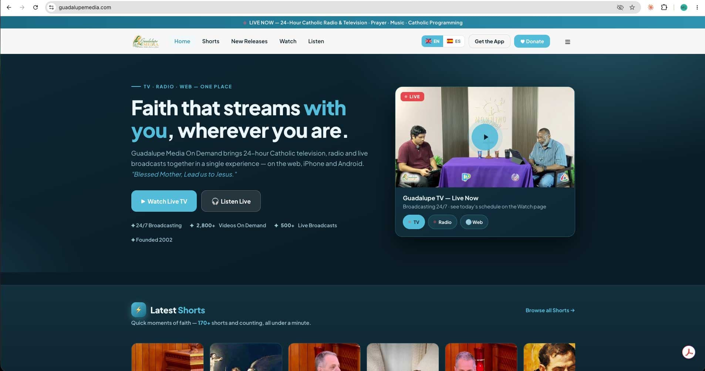Viewport: 705px width, 371px height.
Task: Click the crossed-eye tracking protection icon
Action: pyautogui.click(x=620, y=7)
